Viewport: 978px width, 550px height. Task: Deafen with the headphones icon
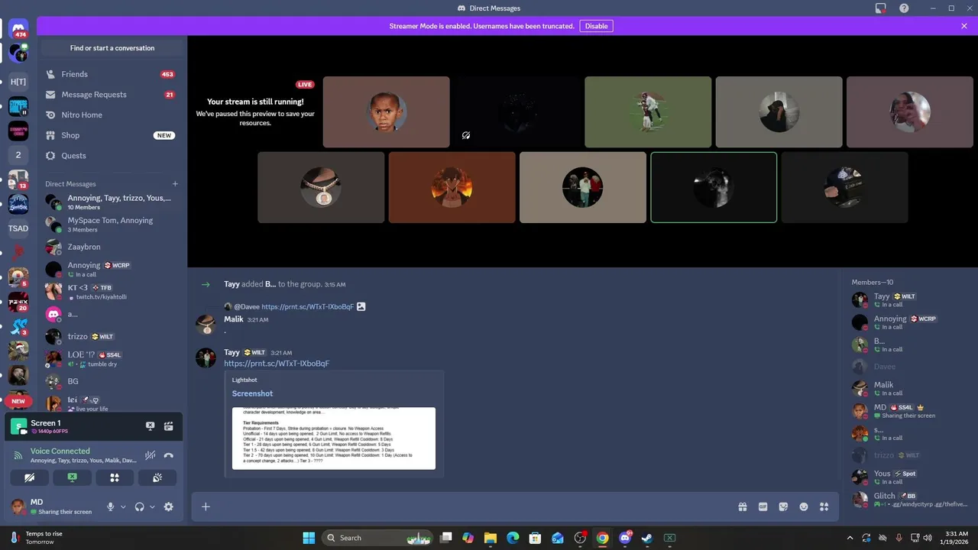[140, 506]
